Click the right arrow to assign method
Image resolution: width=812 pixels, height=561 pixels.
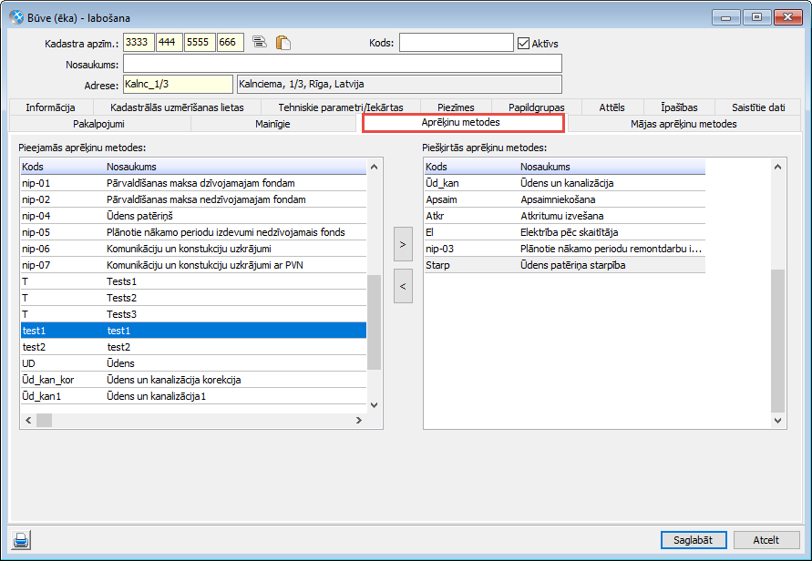coord(403,245)
